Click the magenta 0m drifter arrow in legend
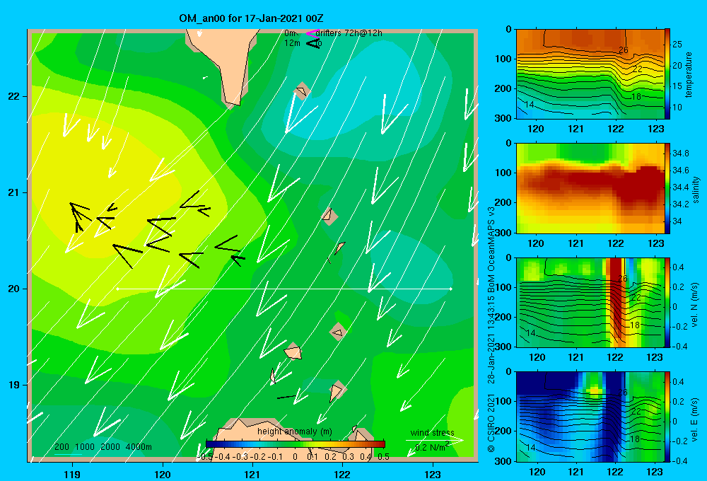 pyautogui.click(x=312, y=33)
